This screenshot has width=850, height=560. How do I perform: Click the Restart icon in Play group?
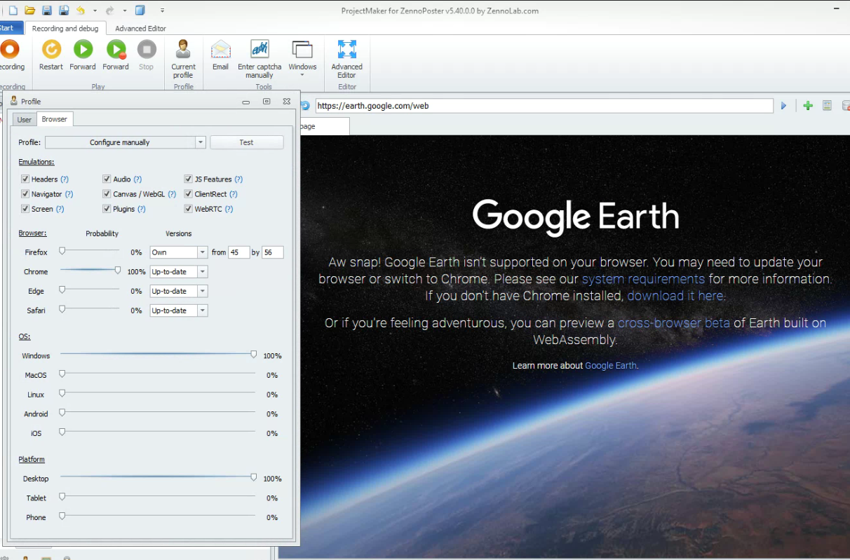pyautogui.click(x=51, y=50)
